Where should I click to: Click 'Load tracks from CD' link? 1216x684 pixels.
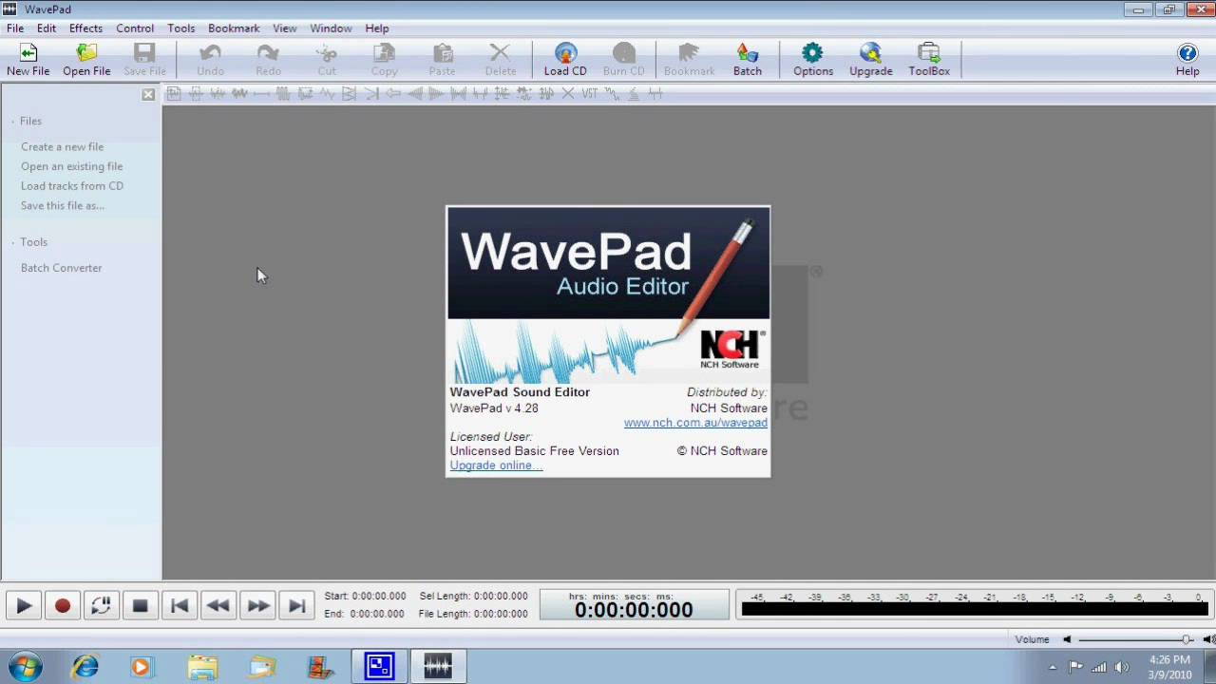tap(72, 186)
